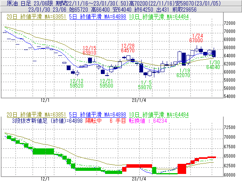
Task: Click the 12/1 date on the lower chart axis
Action: pos(45,179)
